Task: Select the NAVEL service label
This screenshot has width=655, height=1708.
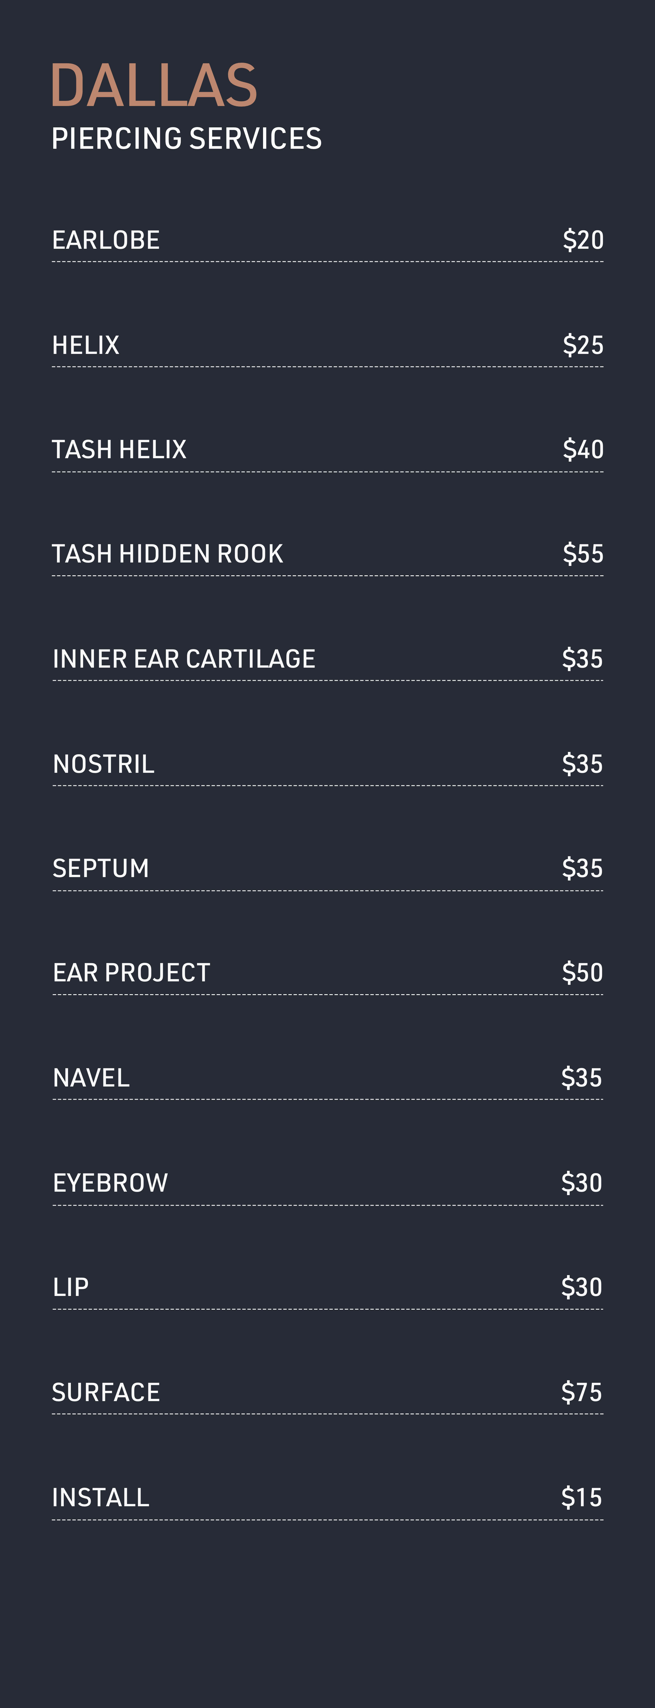Action: coord(91,1077)
